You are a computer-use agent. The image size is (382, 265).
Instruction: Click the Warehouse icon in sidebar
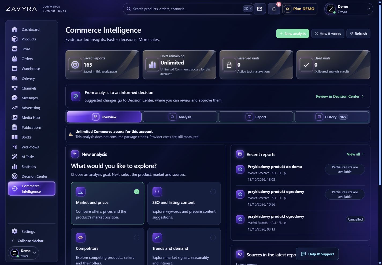tap(14, 69)
